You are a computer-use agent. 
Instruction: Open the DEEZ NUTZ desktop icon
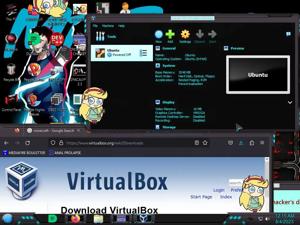pyautogui.click(x=57, y=103)
